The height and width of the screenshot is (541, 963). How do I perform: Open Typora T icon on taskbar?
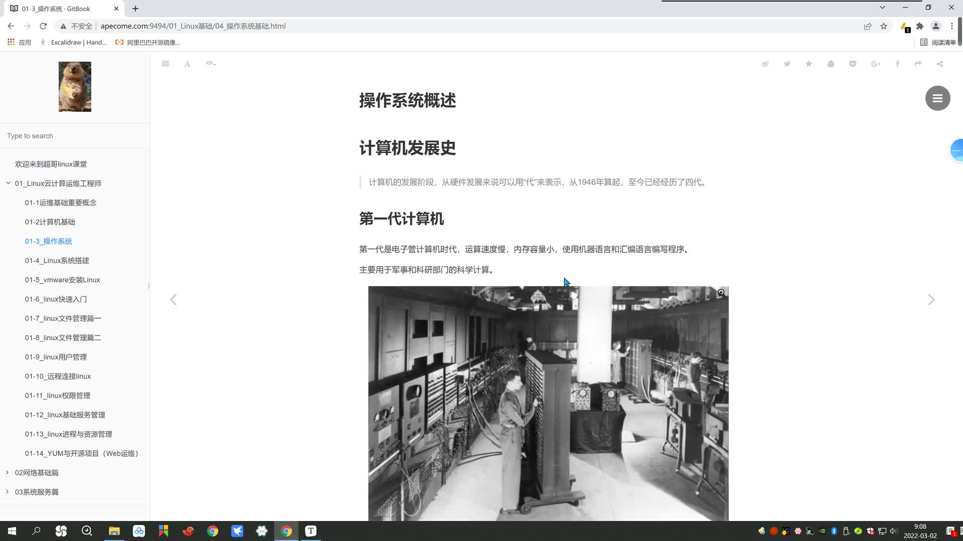click(311, 531)
